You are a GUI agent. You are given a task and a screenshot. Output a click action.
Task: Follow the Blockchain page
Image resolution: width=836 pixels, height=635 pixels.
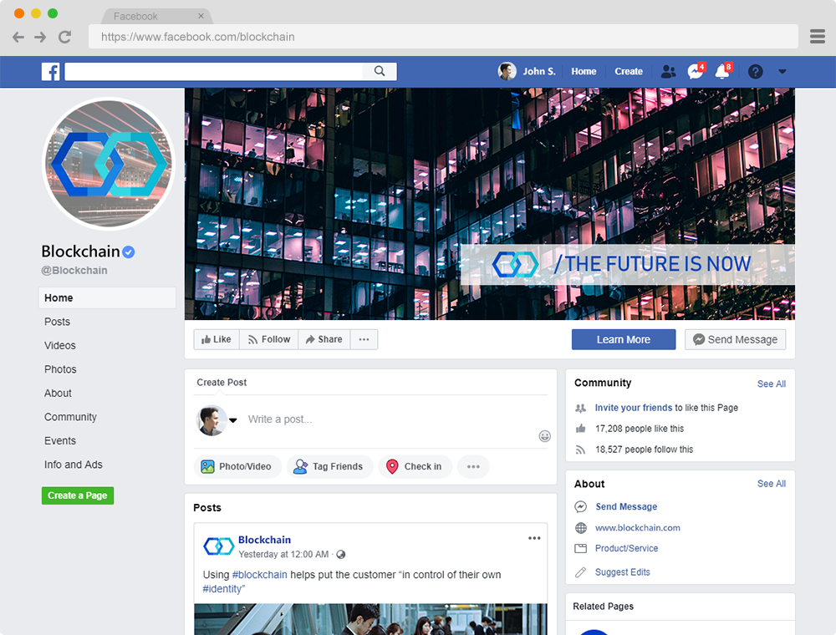268,339
